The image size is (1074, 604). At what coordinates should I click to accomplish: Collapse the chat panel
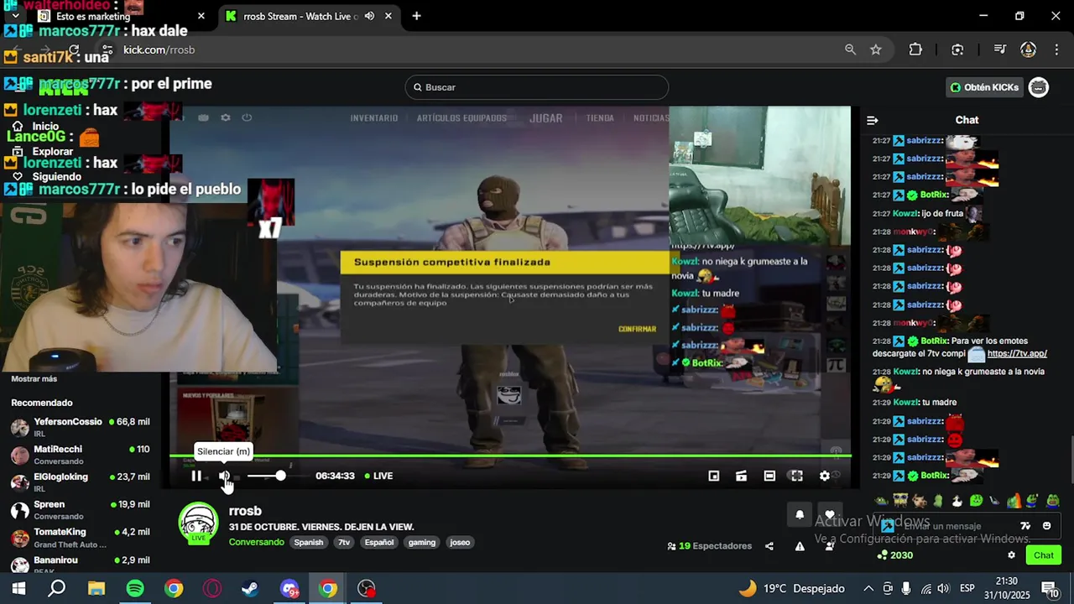873,120
